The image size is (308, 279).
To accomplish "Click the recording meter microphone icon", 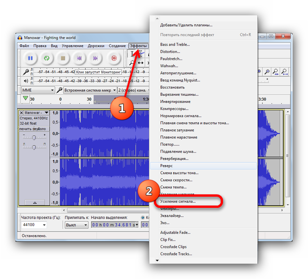I will coord(26,72).
